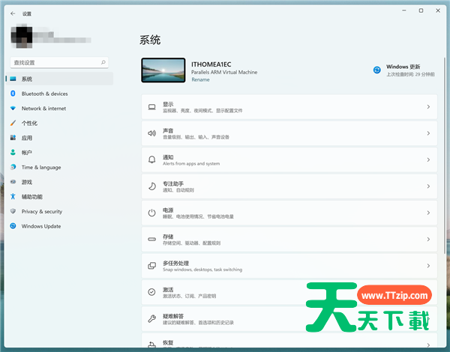This screenshot has height=352, width=450.
Task: Expand the 专注助手 row chevron
Action: click(x=428, y=186)
